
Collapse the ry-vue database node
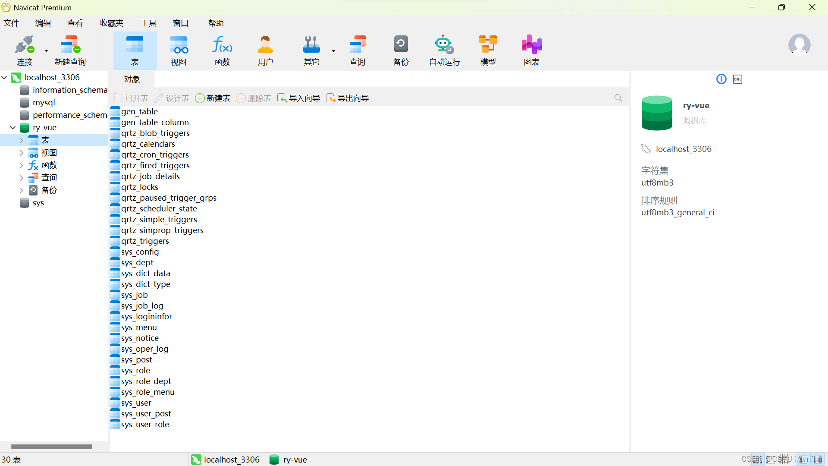(13, 128)
